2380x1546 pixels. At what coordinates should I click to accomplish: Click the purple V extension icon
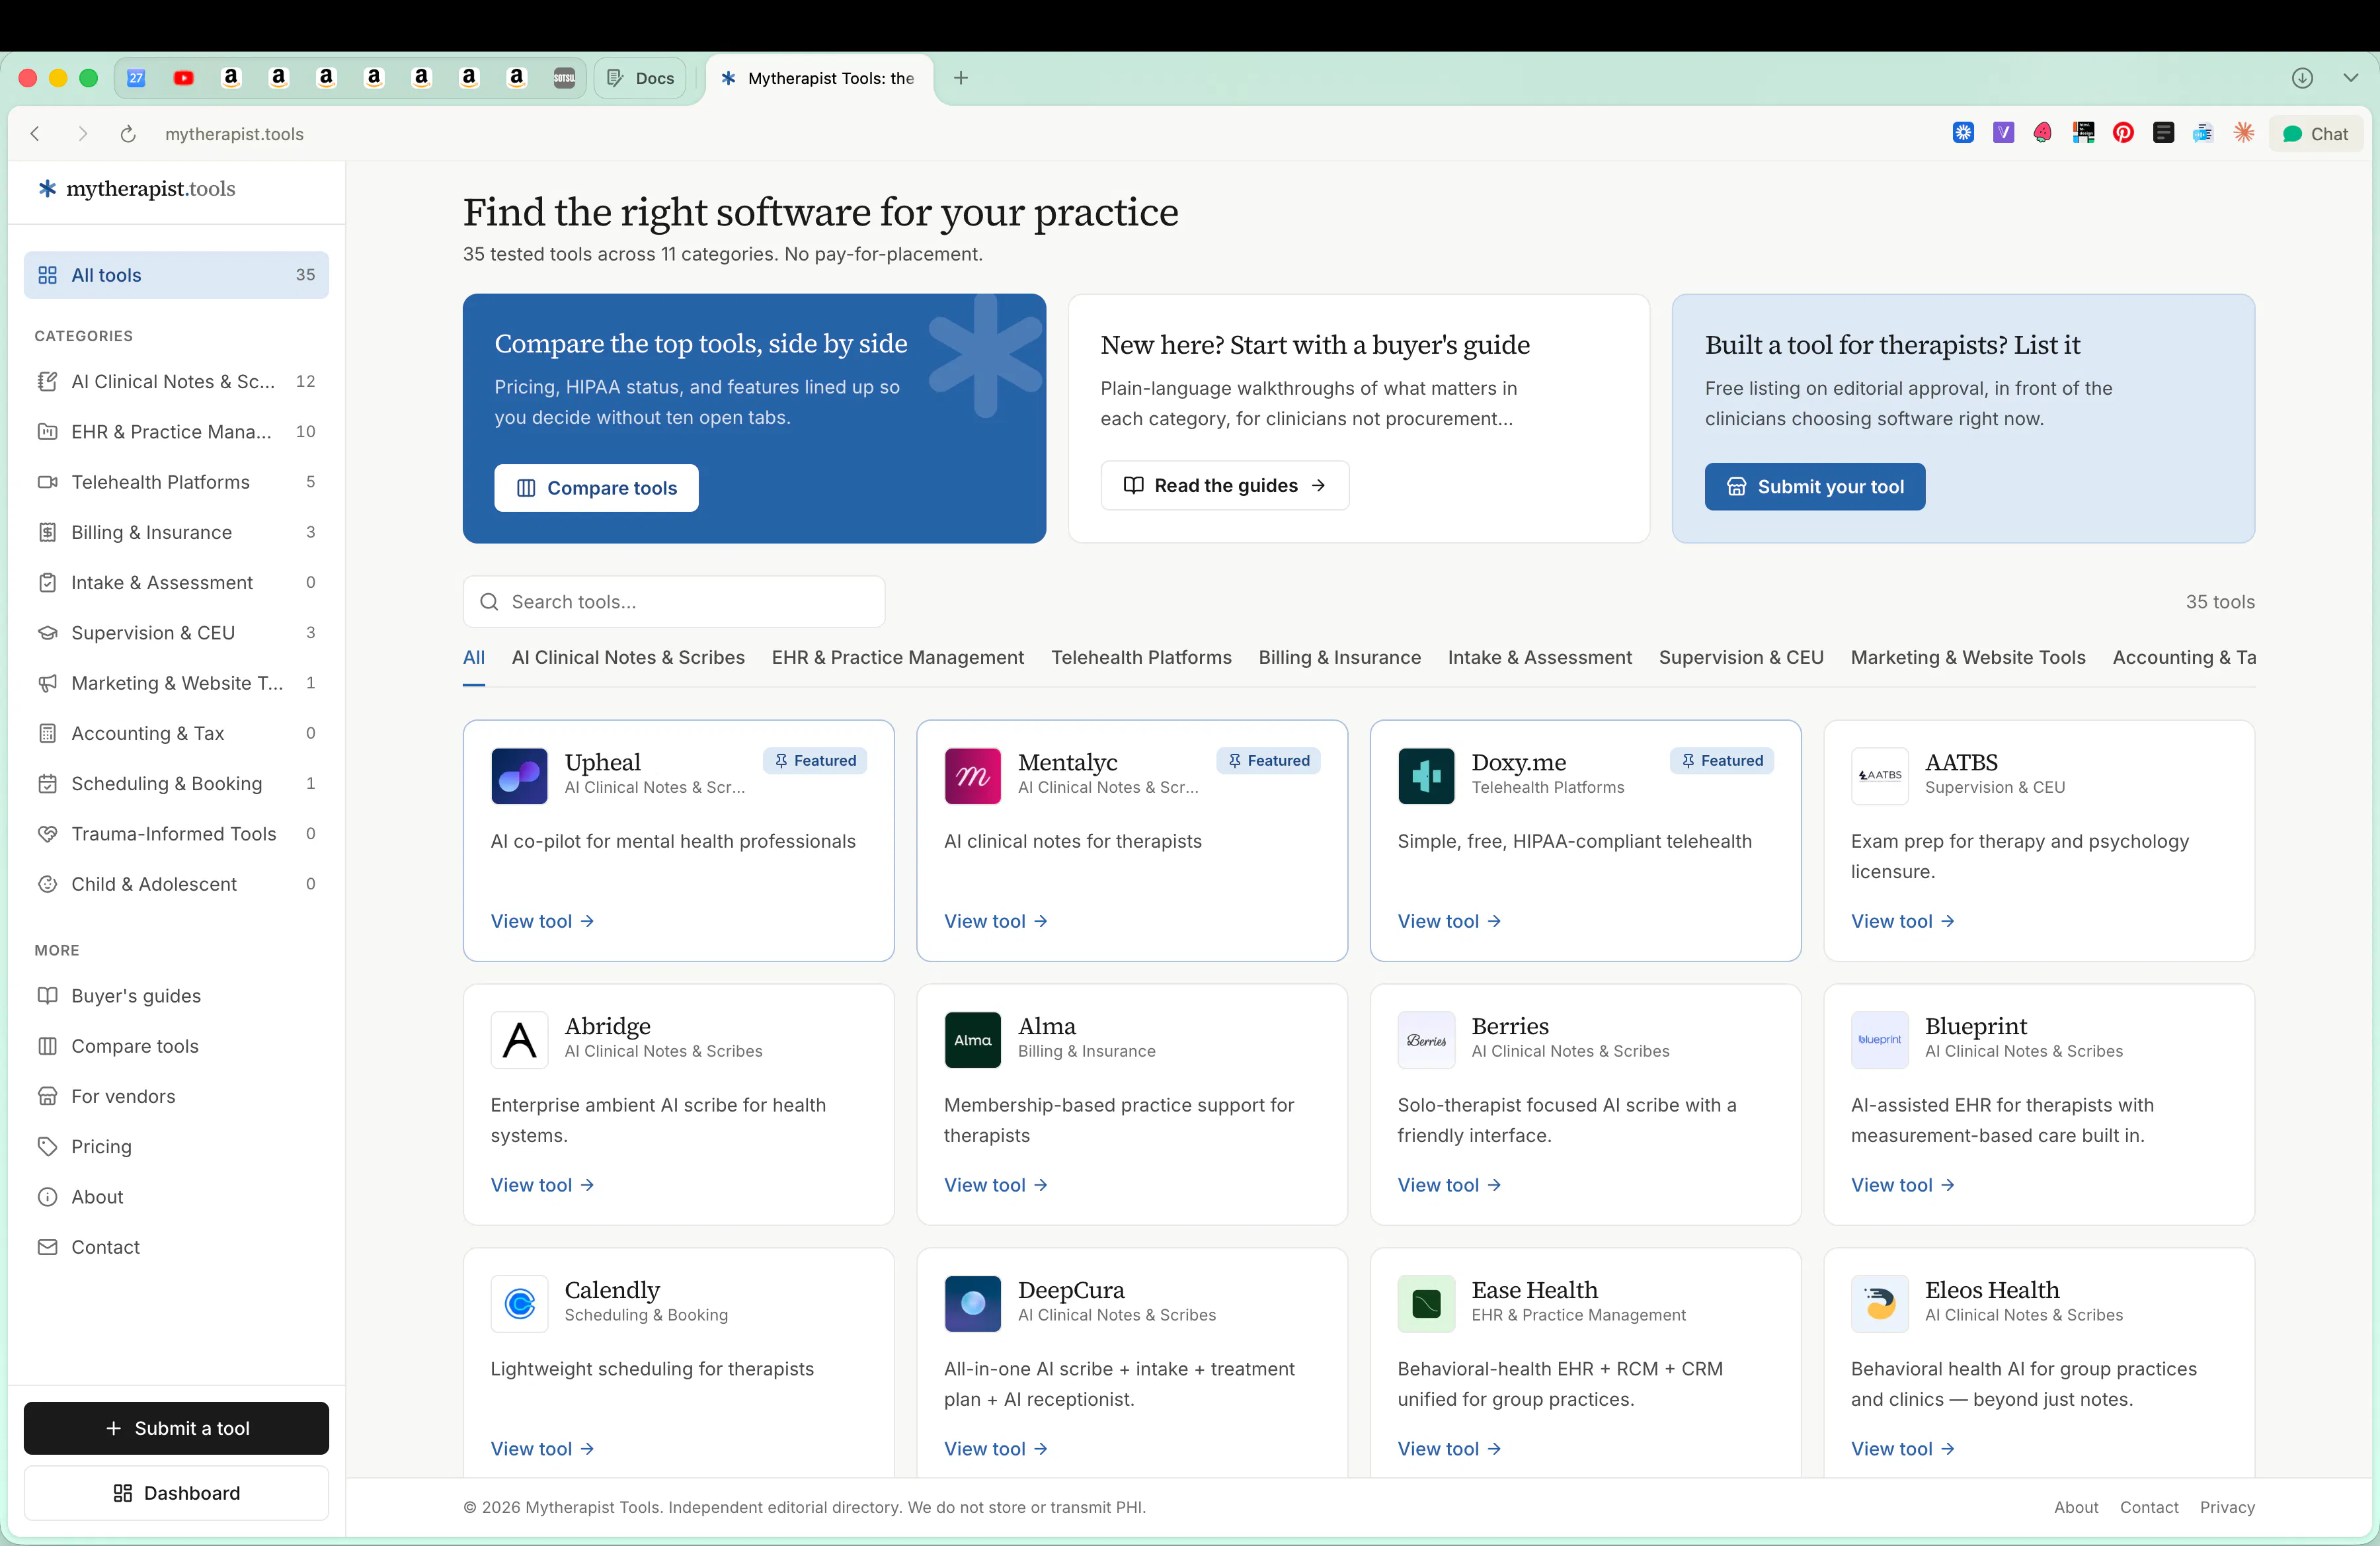click(2003, 133)
